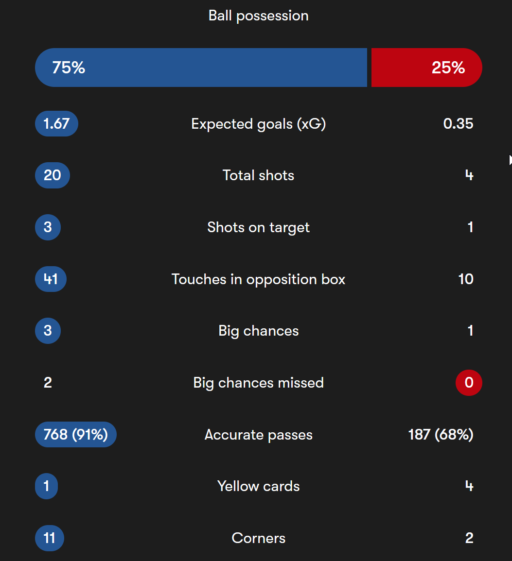The image size is (512, 561).
Task: Click the red 0 big chances missed badge
Action: pos(469,383)
